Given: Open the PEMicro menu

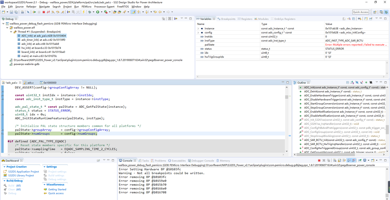Looking at the screenshot, I should pyautogui.click(x=86, y=7).
